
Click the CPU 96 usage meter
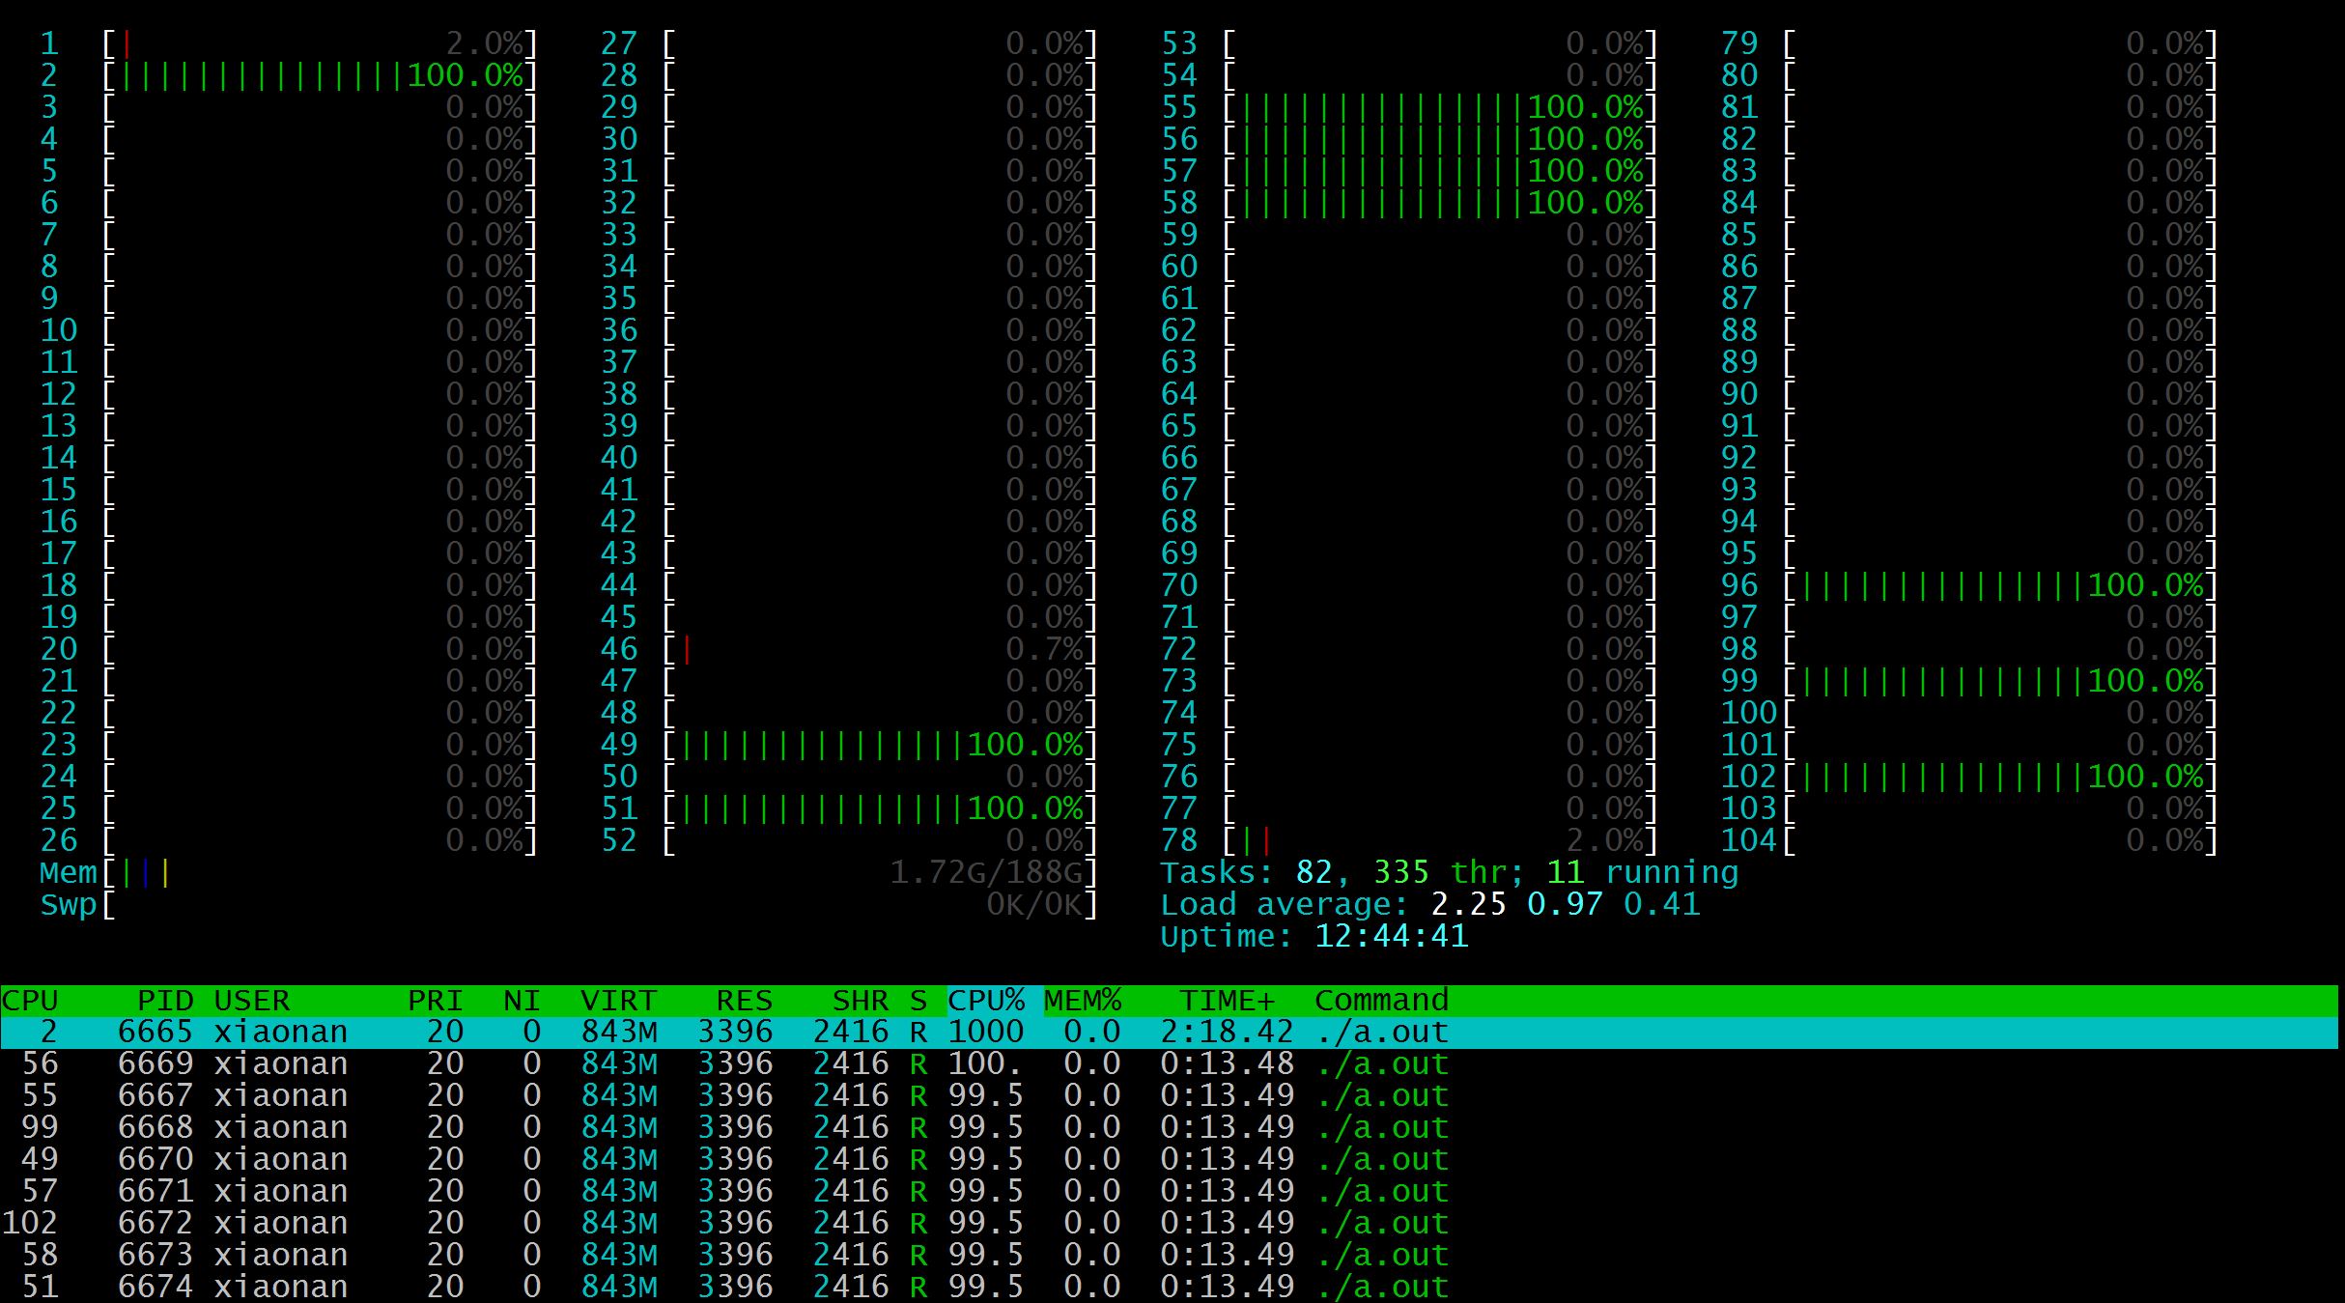pos(1999,585)
